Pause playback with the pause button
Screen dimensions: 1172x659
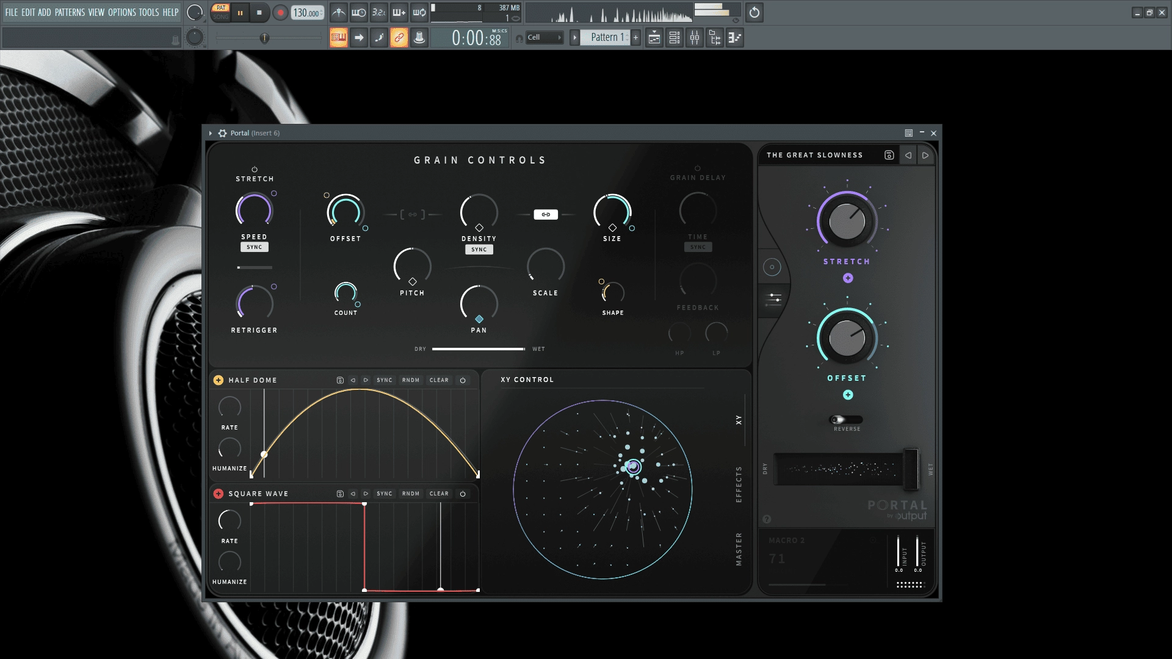[241, 13]
